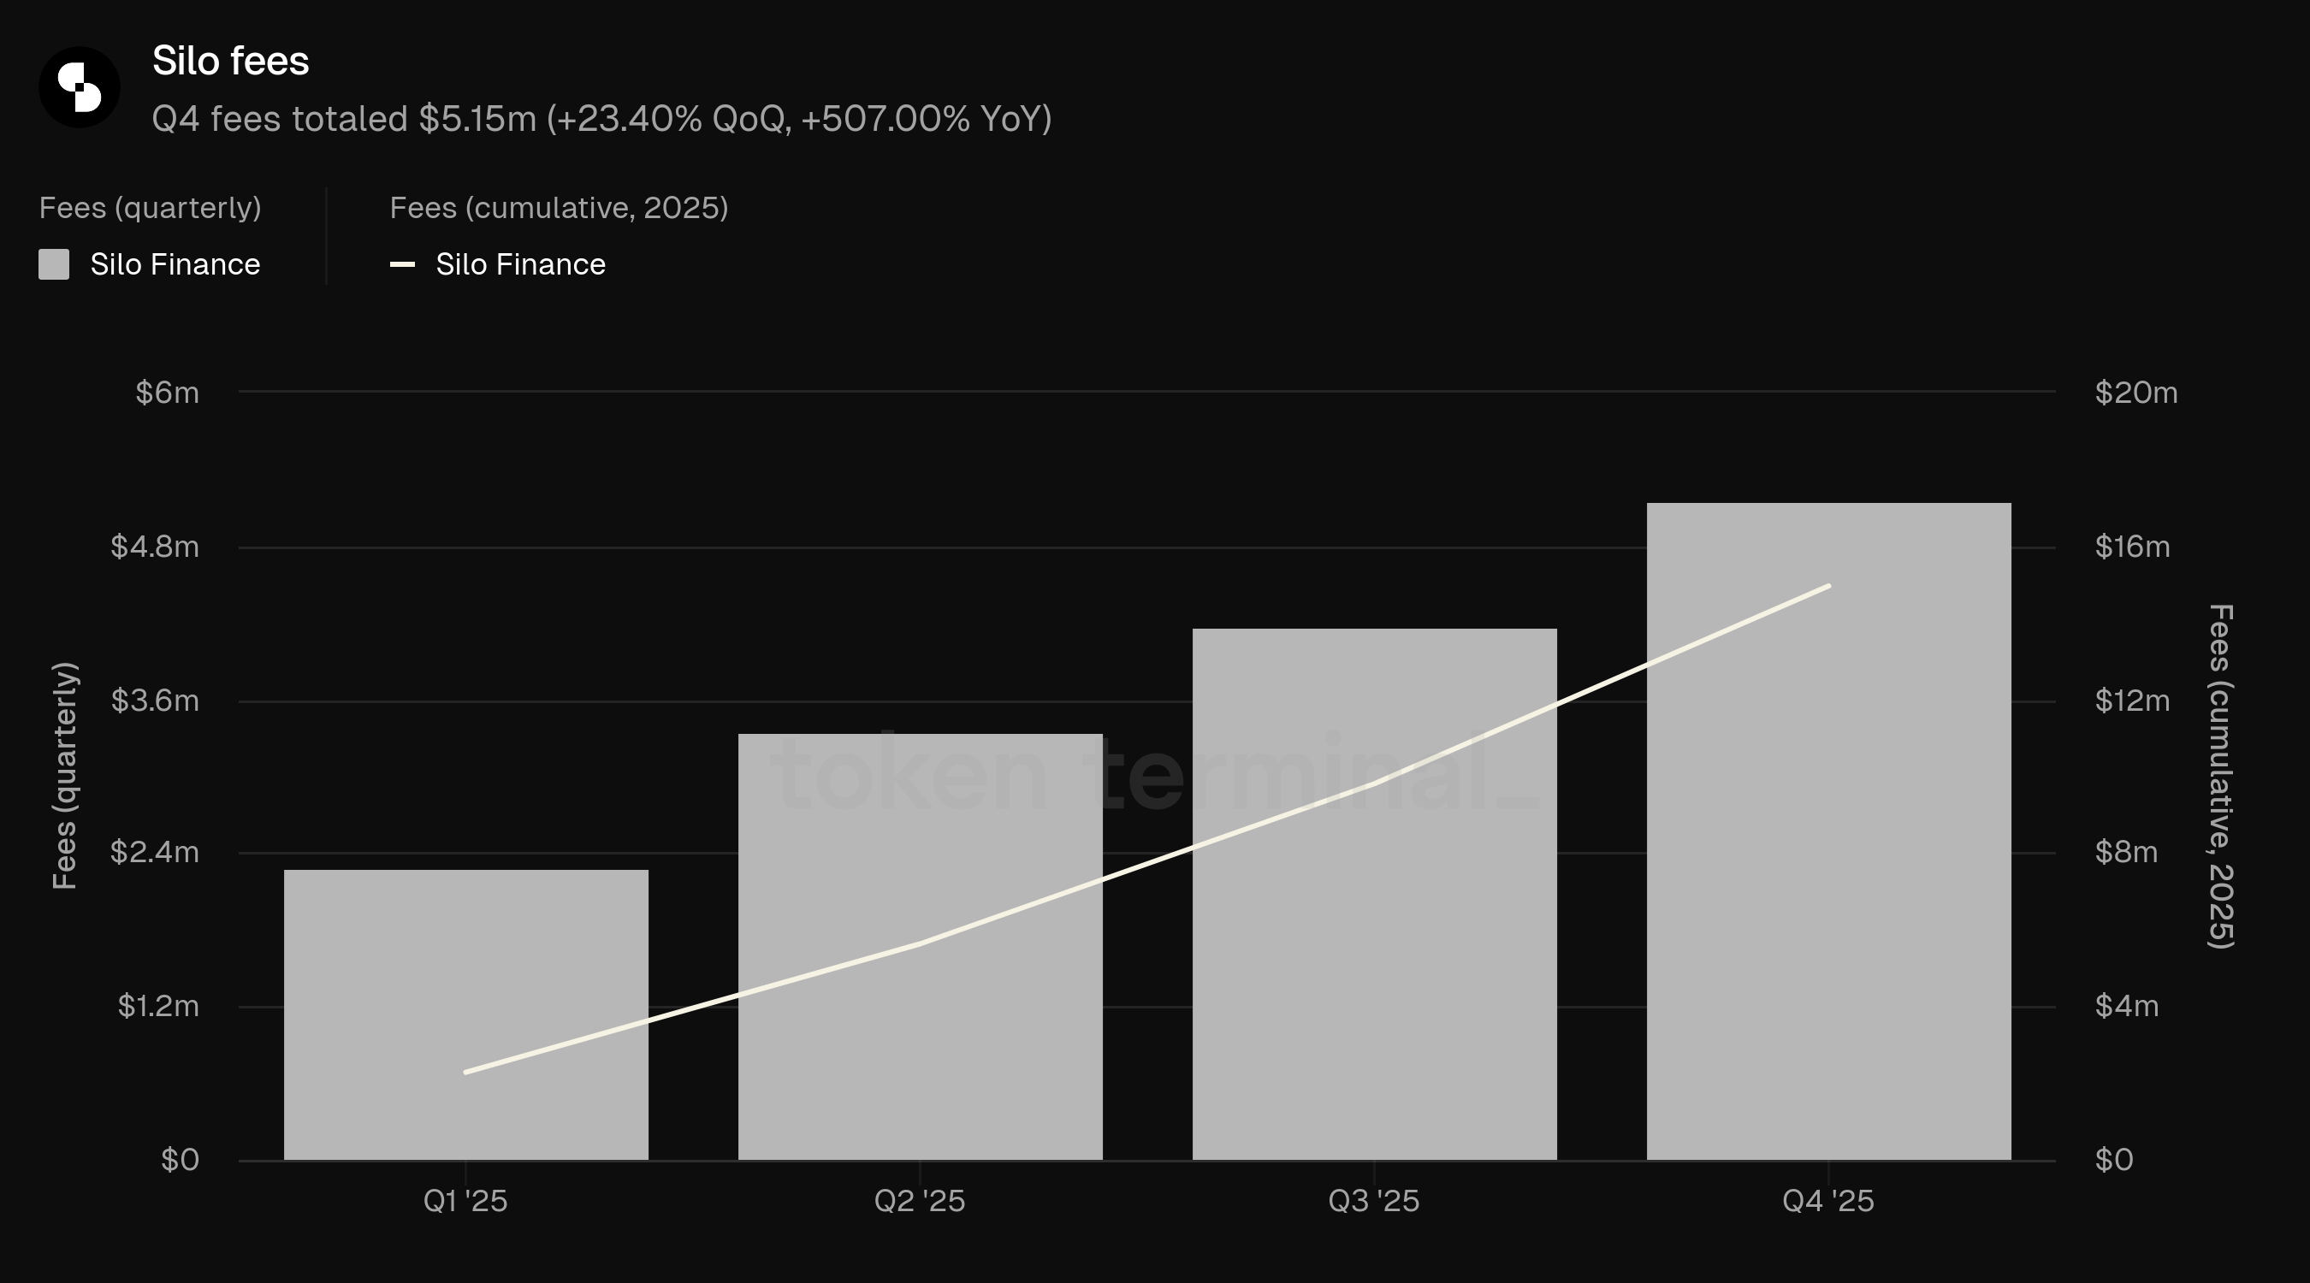Click the gray quarterly fees legend swatch
Viewport: 2310px width, 1283px height.
(x=54, y=264)
